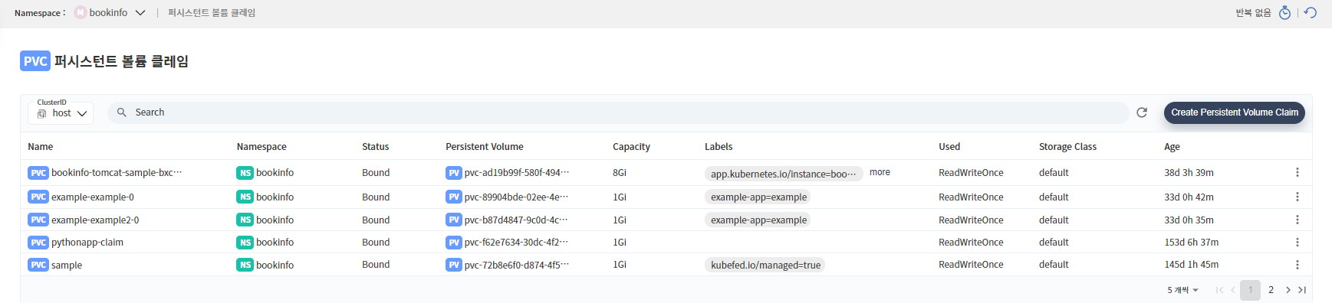This screenshot has width=1332, height=303.
Task: Click PV badge of pvc-72b8e6f0 volume
Action: [454, 265]
